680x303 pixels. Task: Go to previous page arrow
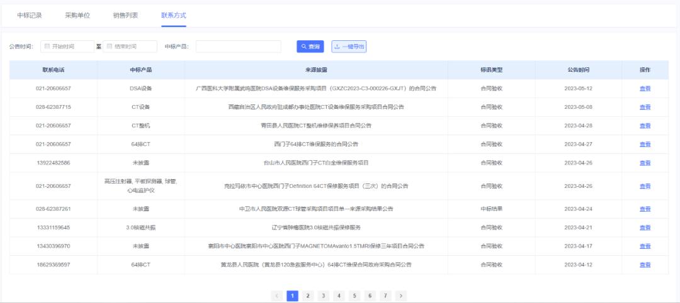(x=276, y=295)
